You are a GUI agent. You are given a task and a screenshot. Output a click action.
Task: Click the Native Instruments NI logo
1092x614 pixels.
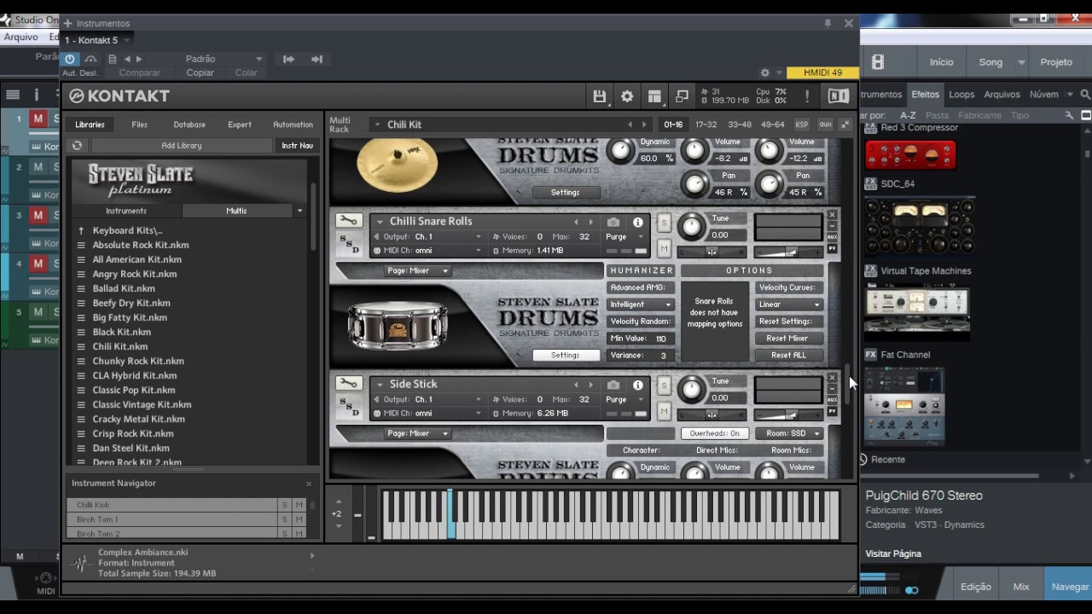coord(839,96)
